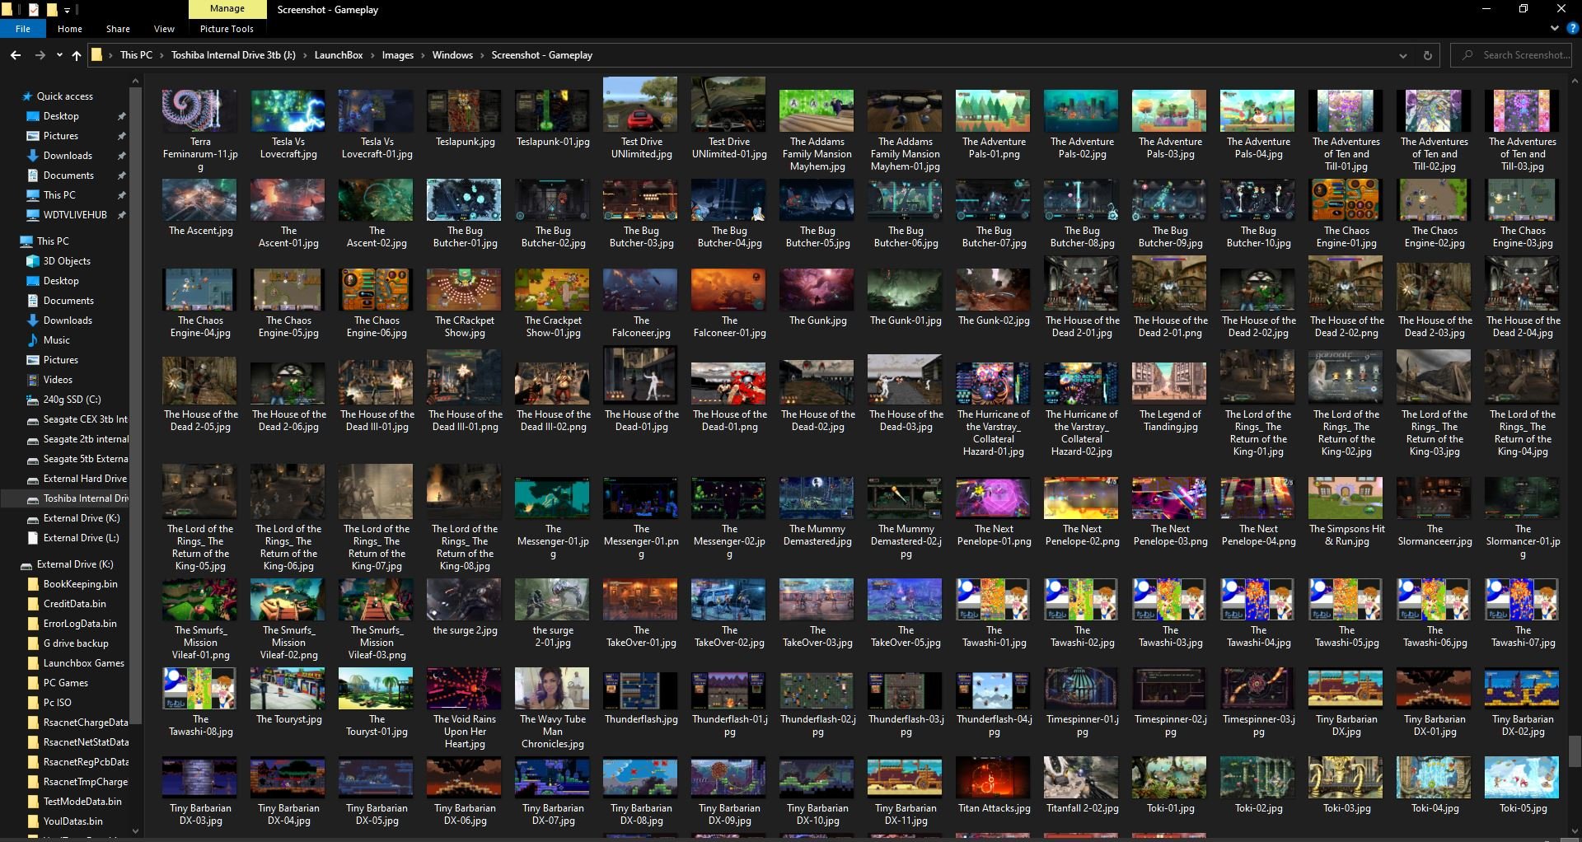Expand Images breadcrumb chevron
This screenshot has height=842, width=1582.
point(423,55)
